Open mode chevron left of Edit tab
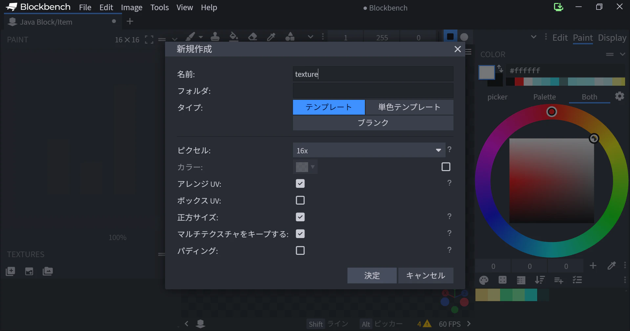The height and width of the screenshot is (331, 630). pos(534,37)
